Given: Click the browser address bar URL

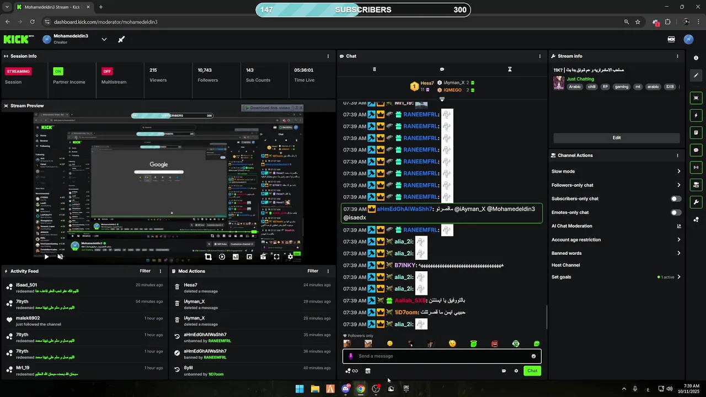Looking at the screenshot, I should 106,22.
